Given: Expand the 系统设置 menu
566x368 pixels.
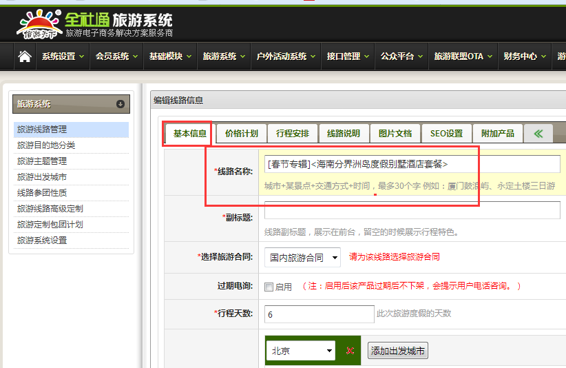Looking at the screenshot, I should 63,57.
